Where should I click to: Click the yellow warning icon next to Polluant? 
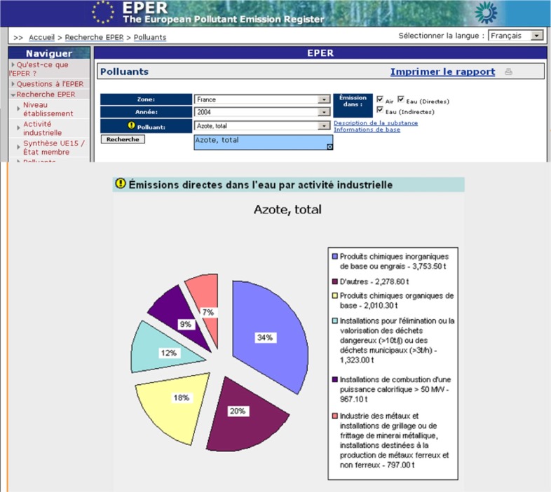click(x=131, y=126)
